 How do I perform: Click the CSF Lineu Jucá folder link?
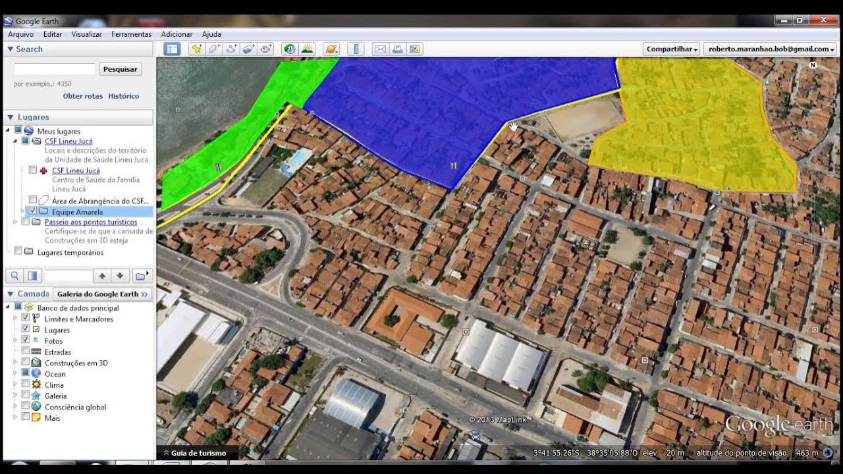click(x=68, y=142)
